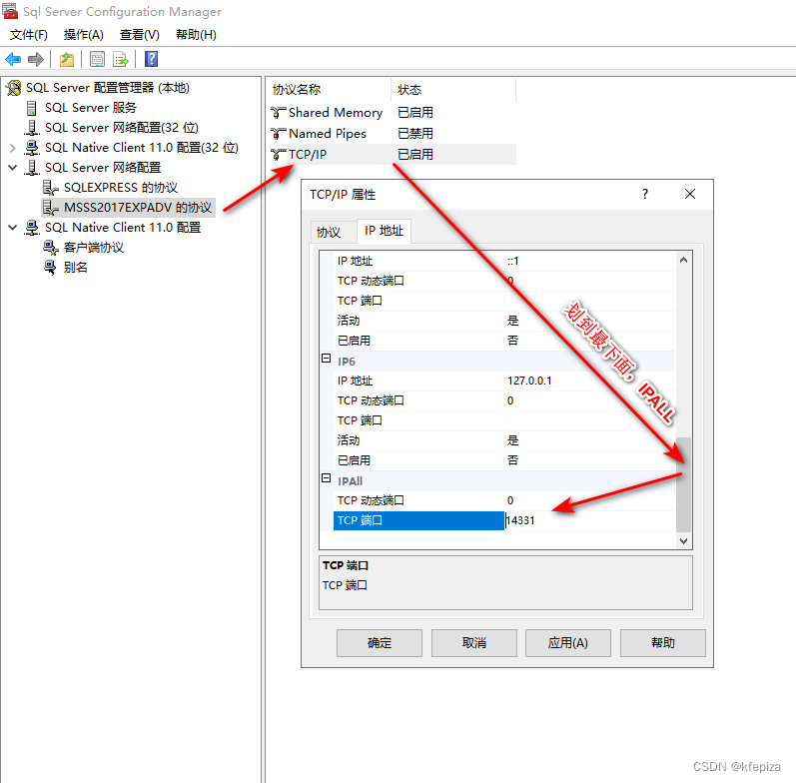The height and width of the screenshot is (783, 796).
Task: Click the SQL Native Client 11.0 配置(32 位) icon
Action: point(32,148)
